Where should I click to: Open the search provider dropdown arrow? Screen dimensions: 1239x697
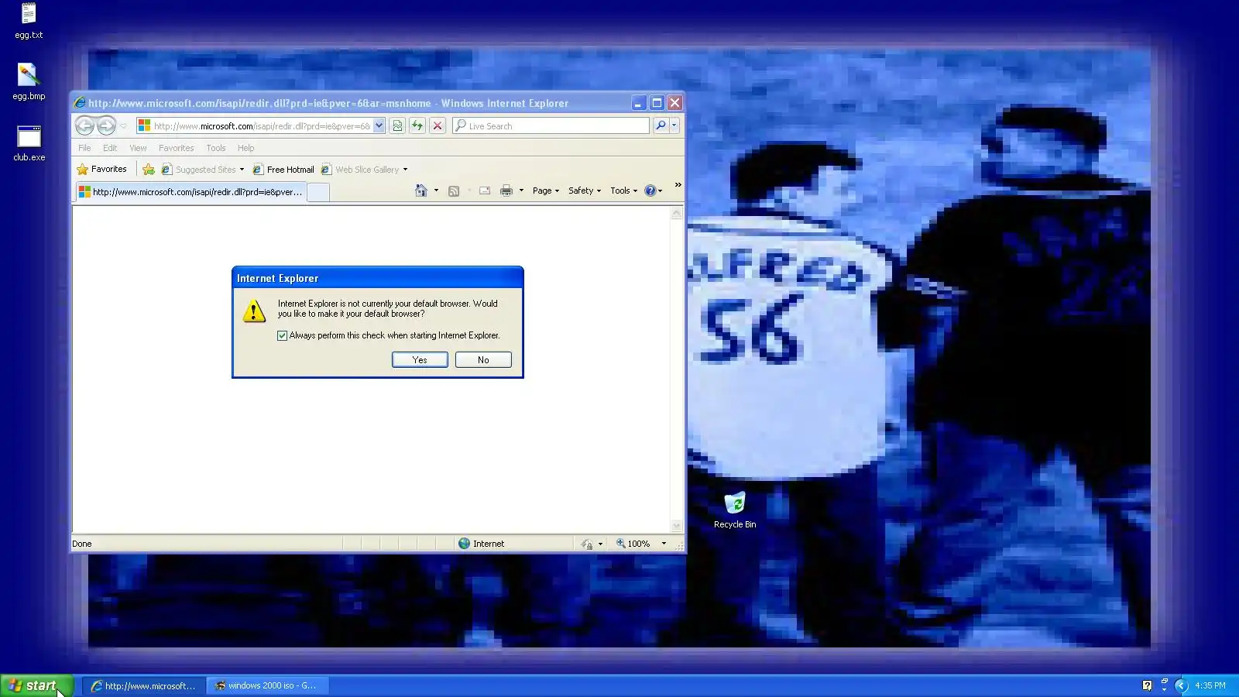[x=674, y=125]
